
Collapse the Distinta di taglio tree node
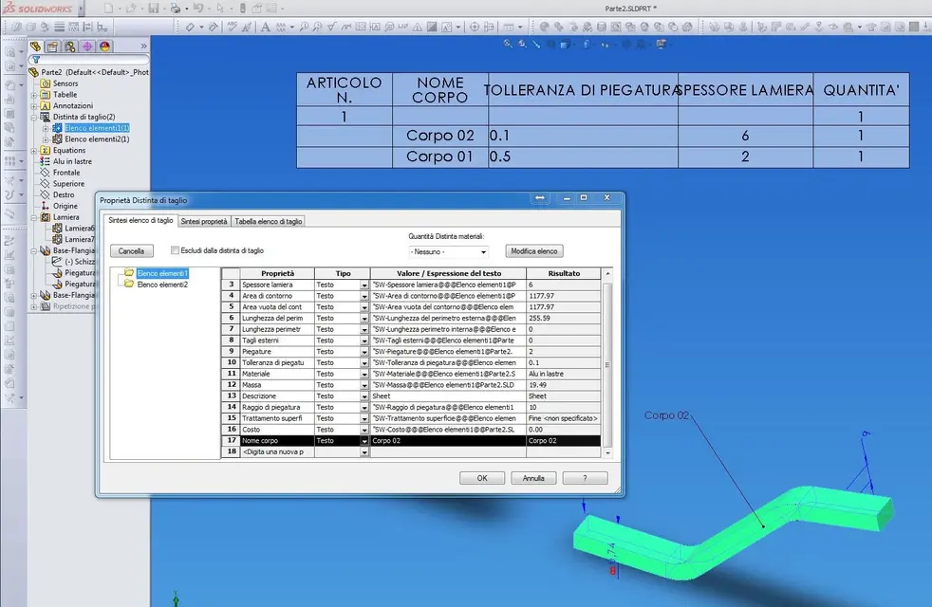[34, 117]
